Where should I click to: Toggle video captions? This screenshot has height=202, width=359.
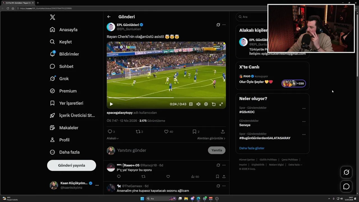point(191,104)
